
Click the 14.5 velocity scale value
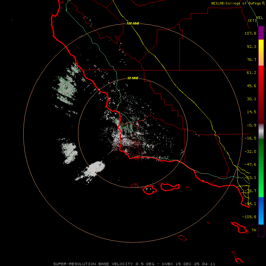click(x=252, y=112)
